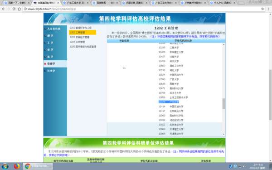Open the Chrome three-dot menu
The height and width of the screenshot is (170, 272).
269,9
